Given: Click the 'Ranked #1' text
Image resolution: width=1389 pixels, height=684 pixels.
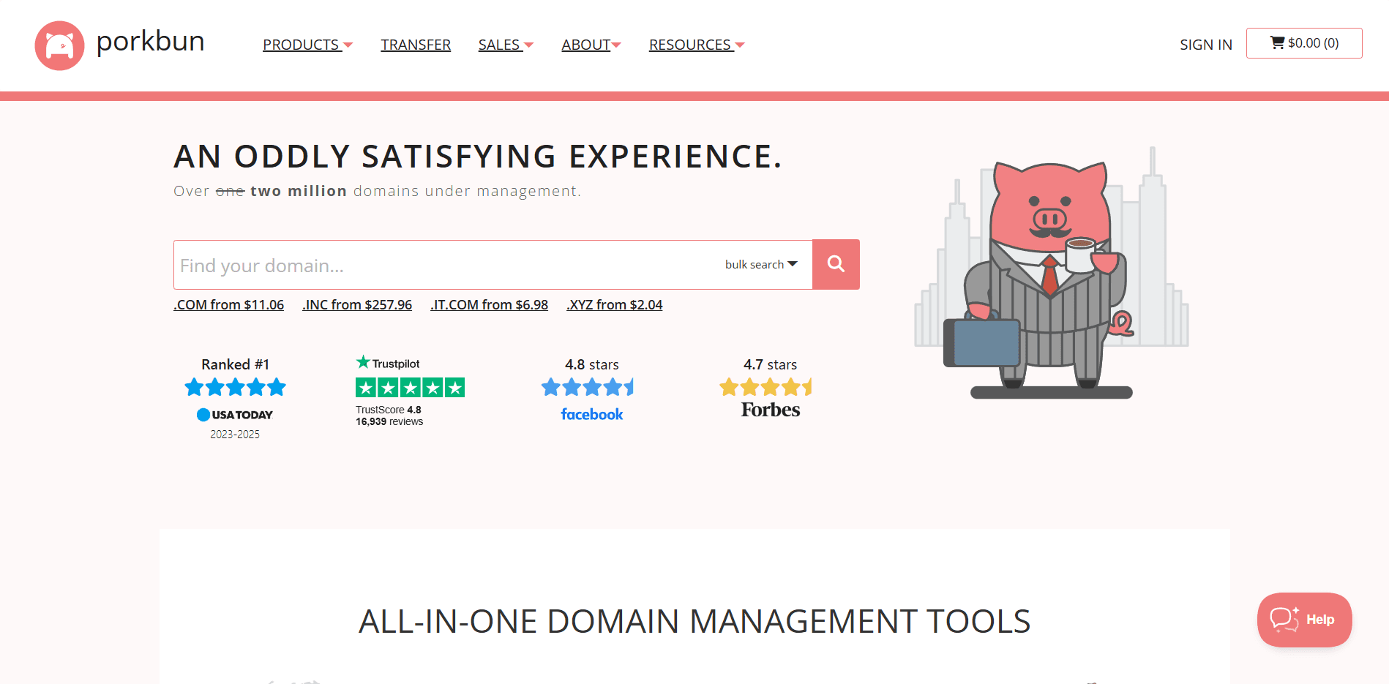Looking at the screenshot, I should pos(236,364).
